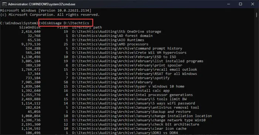This screenshot has width=259, height=135.
Task: Click the 'DiskUsage D:\Itechtics' command text
Action: pos(66,23)
